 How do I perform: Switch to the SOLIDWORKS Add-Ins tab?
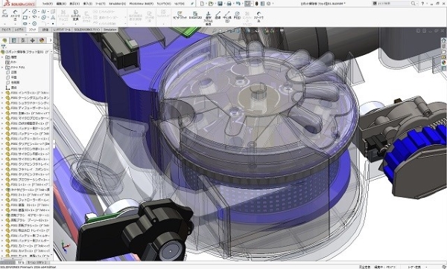pyautogui.click(x=87, y=30)
